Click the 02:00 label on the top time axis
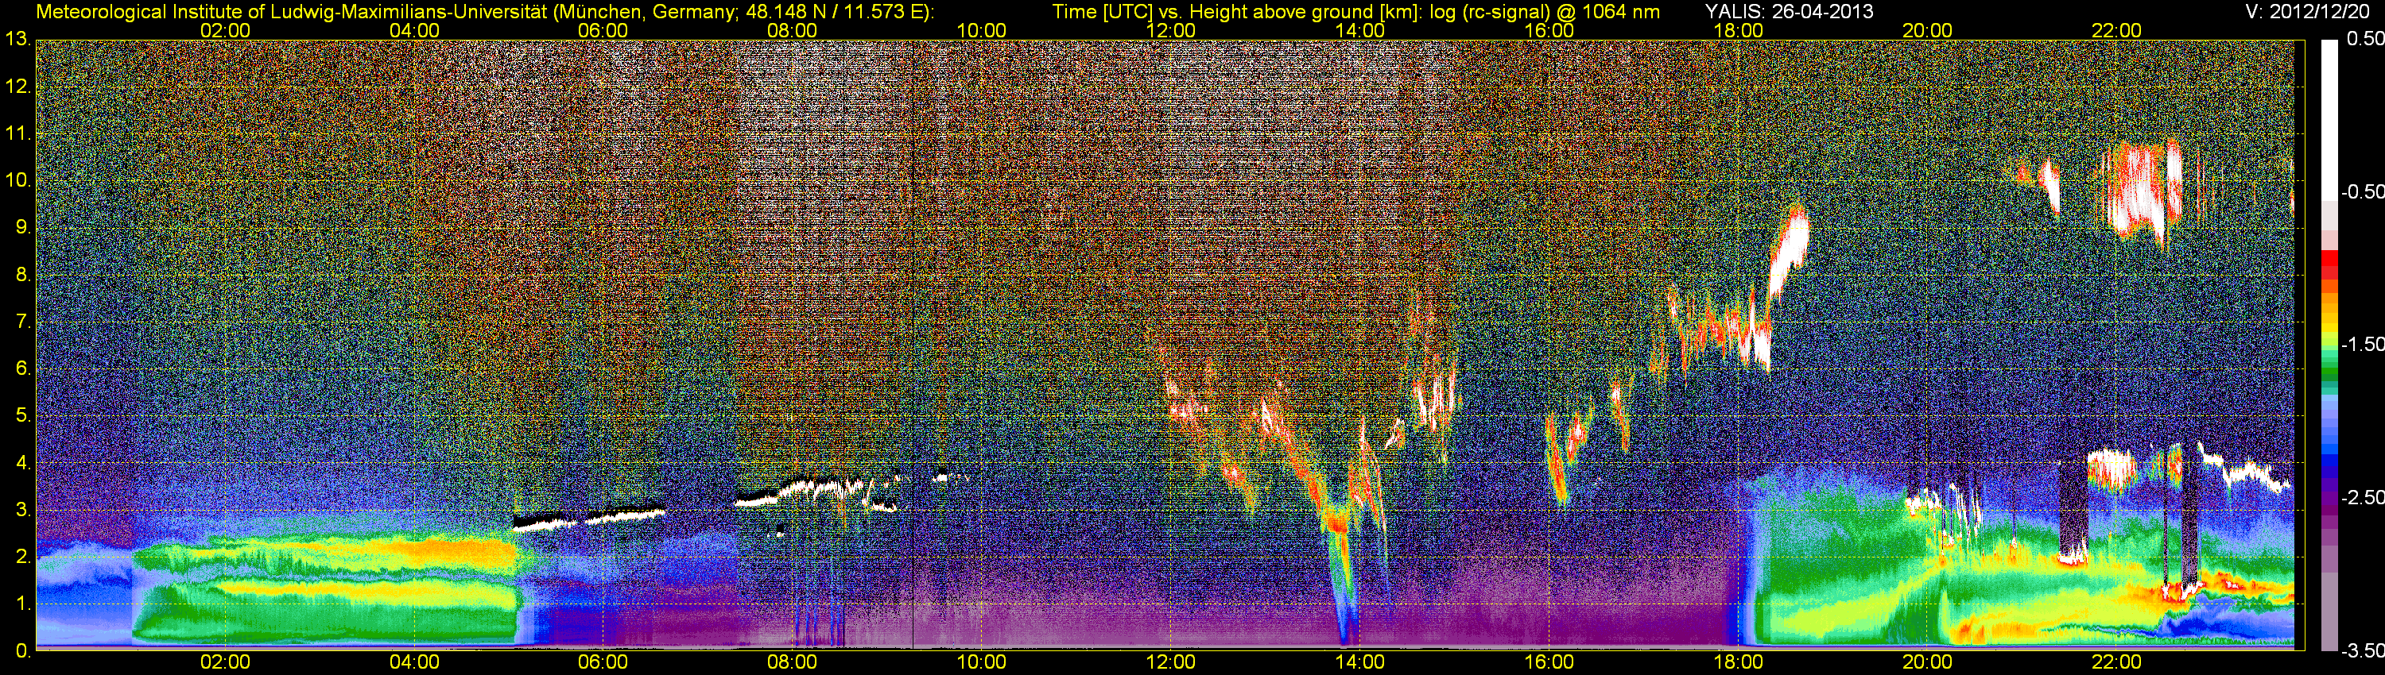Image resolution: width=2385 pixels, height=675 pixels. pos(225,30)
